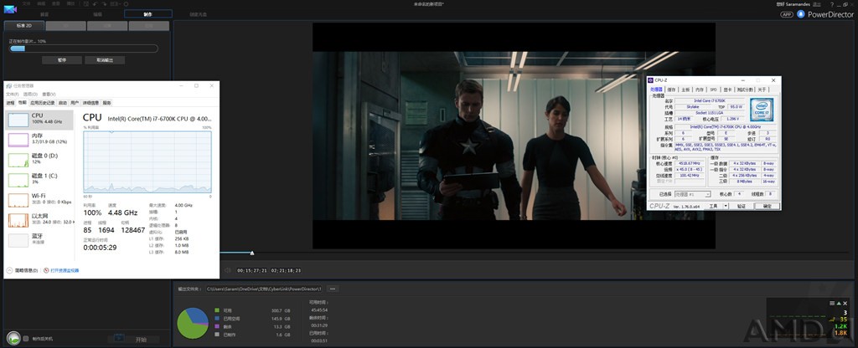Click 验证 button in CPU-Z
This screenshot has height=348, width=858.
(741, 206)
